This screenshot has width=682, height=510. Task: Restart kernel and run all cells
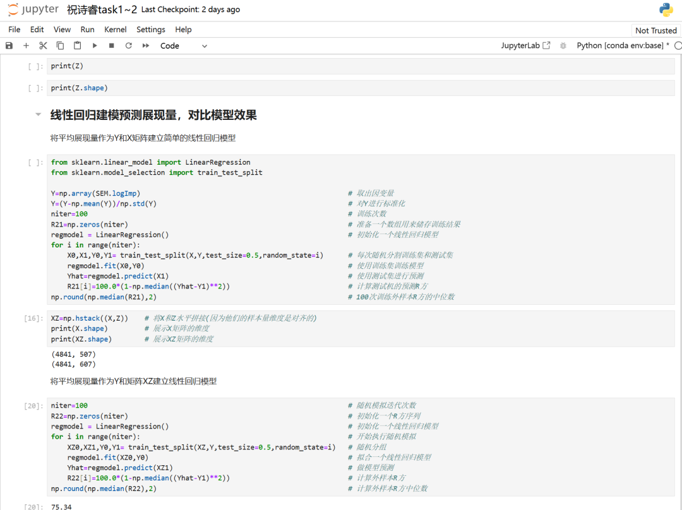tap(146, 45)
